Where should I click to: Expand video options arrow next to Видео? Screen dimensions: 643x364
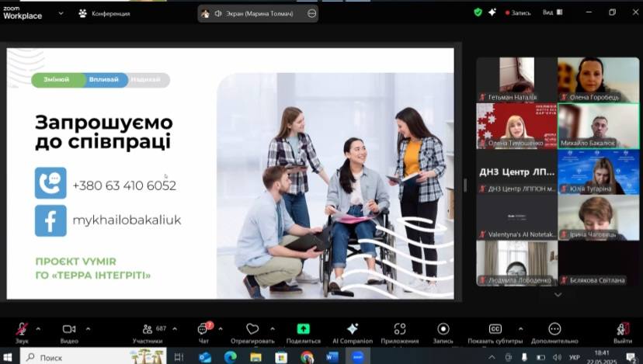[88, 328]
